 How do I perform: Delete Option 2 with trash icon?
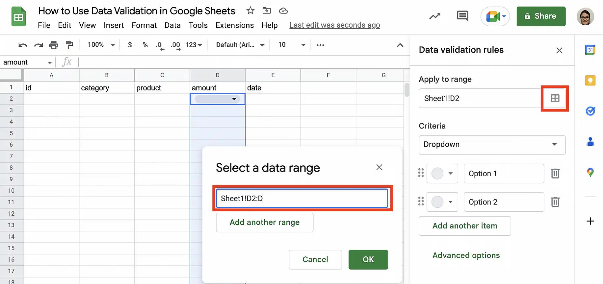[x=555, y=202]
